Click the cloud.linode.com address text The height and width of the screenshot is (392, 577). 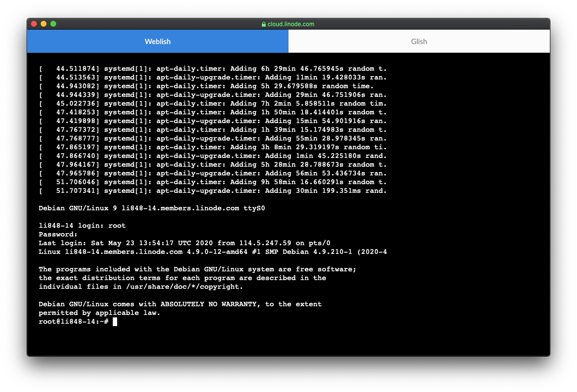point(291,24)
